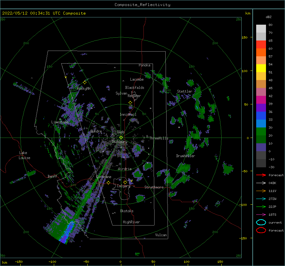Screen dimensions: 285x266
Task: Click the Cochrane city label
Action: 104,177
